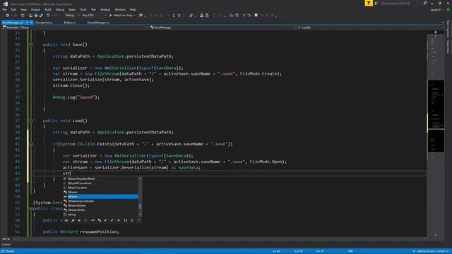Open the Analyze menu
This screenshot has height=254, width=452.
(x=105, y=9)
